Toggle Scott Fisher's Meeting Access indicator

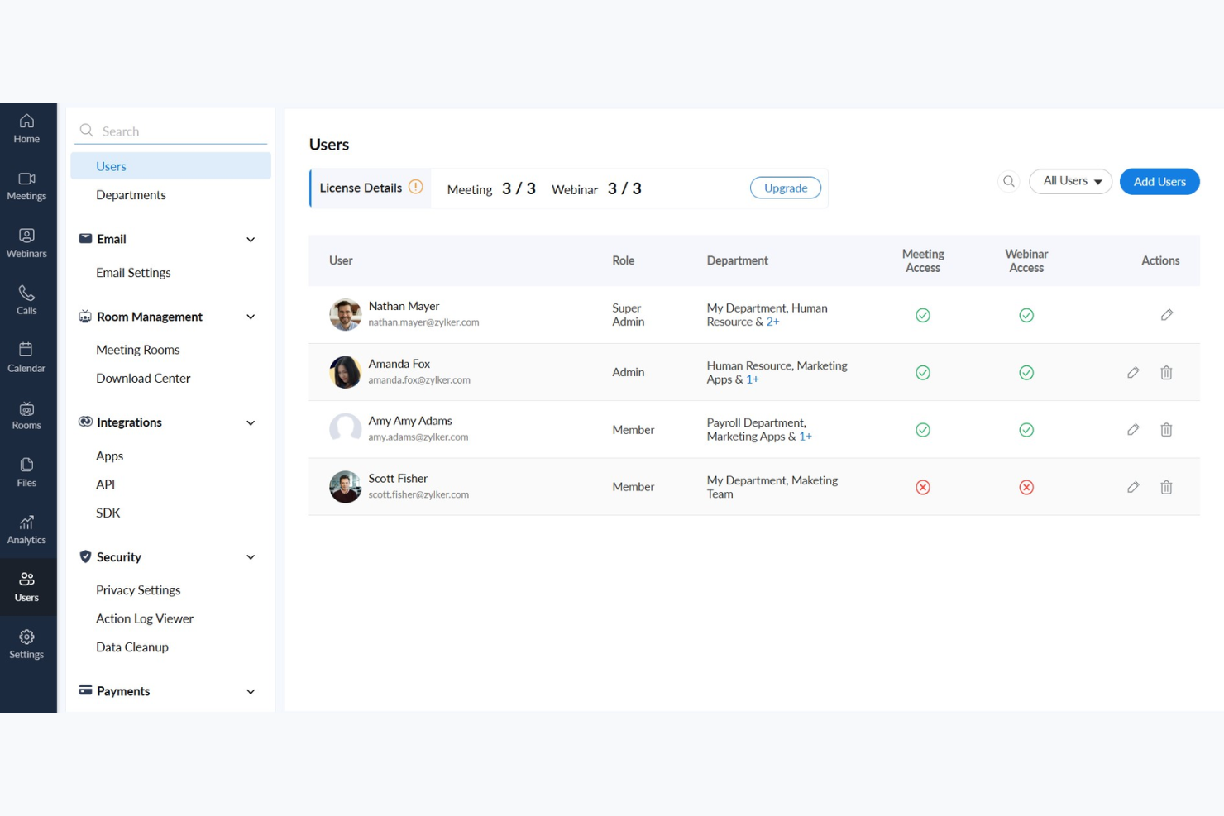coord(922,487)
